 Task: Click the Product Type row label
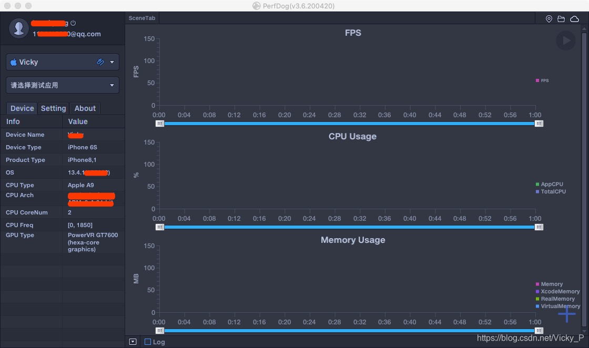point(25,160)
